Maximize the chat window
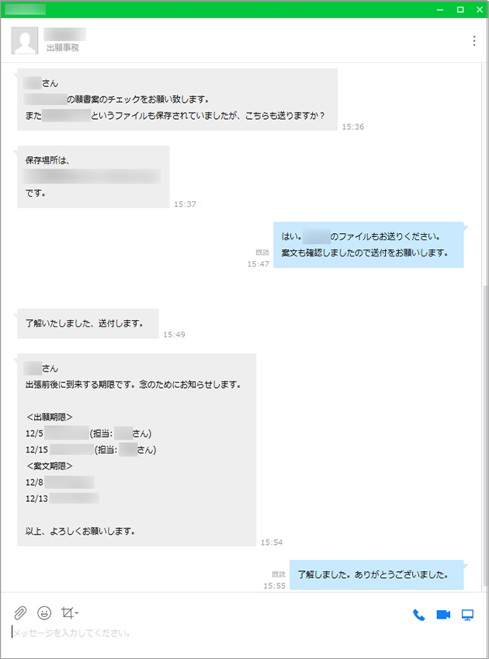The height and width of the screenshot is (659, 489). (460, 9)
